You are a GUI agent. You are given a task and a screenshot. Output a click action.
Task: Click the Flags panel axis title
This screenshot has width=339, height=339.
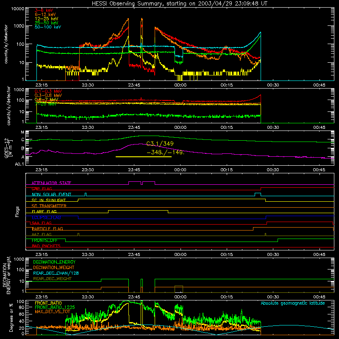[17, 211]
